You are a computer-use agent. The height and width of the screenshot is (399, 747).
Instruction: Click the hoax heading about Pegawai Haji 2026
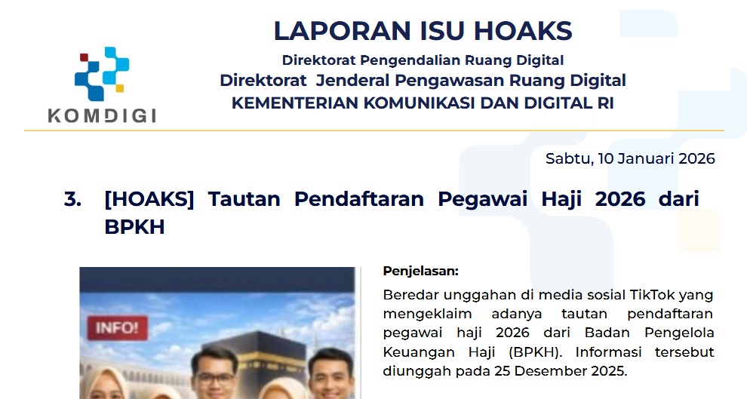[x=401, y=213]
